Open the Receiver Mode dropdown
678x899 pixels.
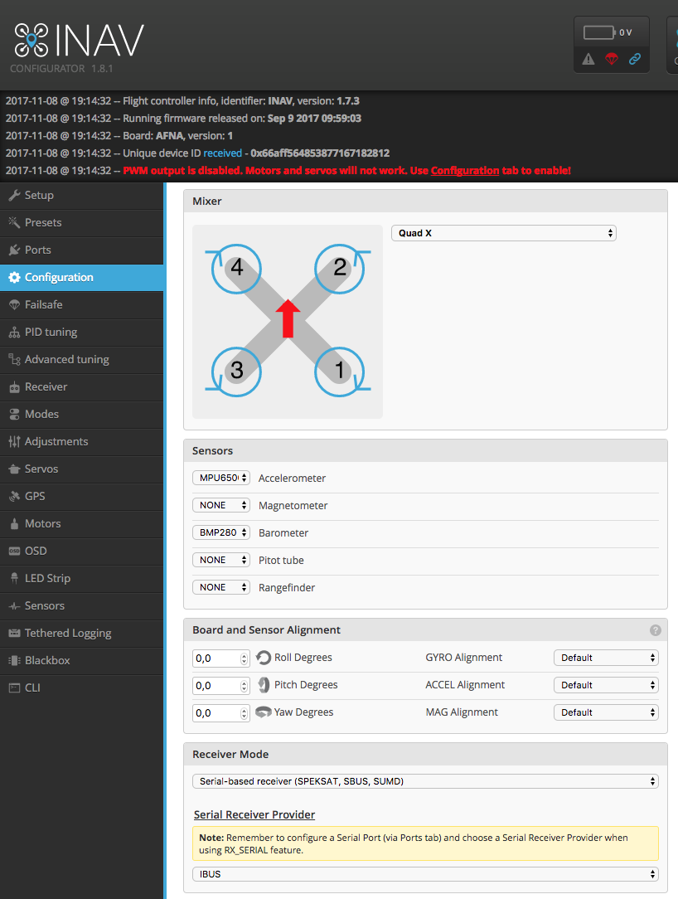point(425,781)
